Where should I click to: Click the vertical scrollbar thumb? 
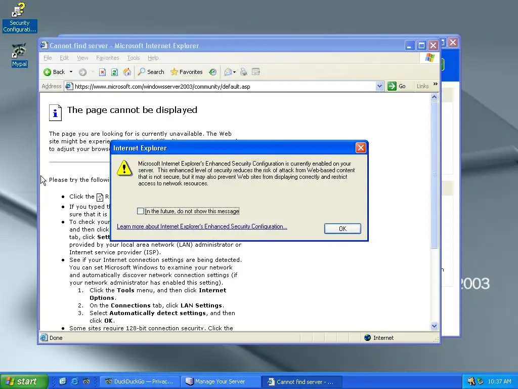tap(435, 174)
